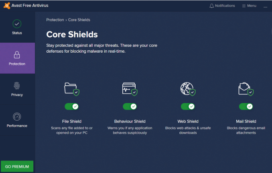Click 'Warns you if any application' description

point(130,128)
